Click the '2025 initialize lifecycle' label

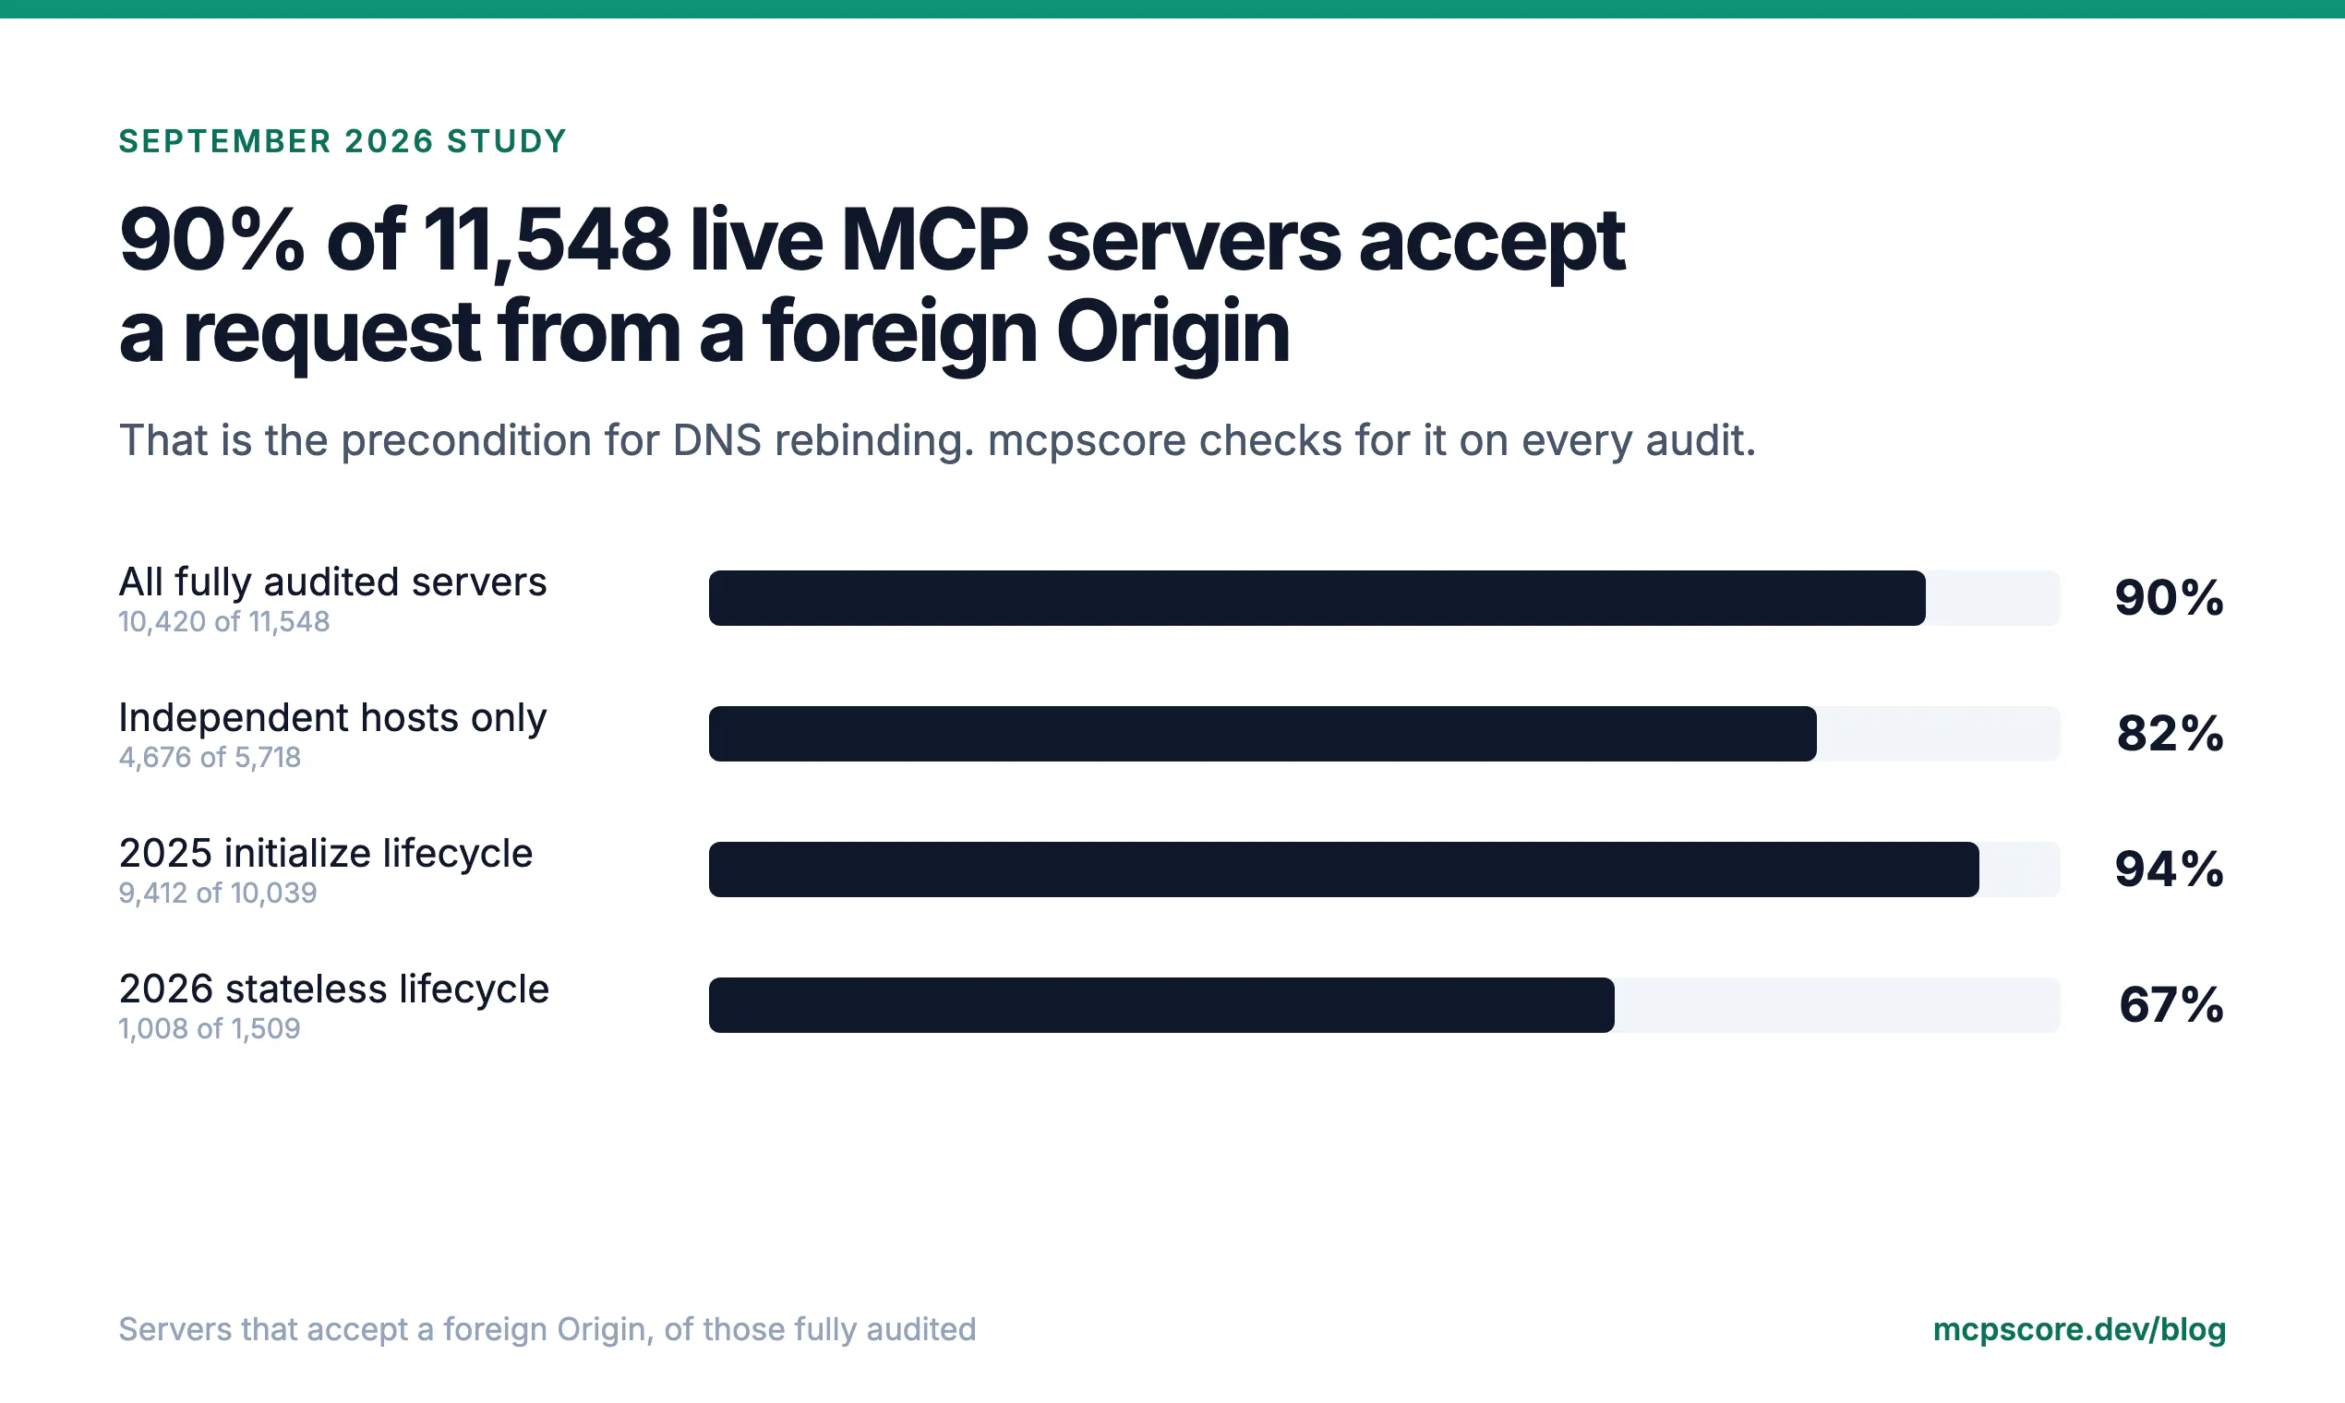click(x=325, y=854)
